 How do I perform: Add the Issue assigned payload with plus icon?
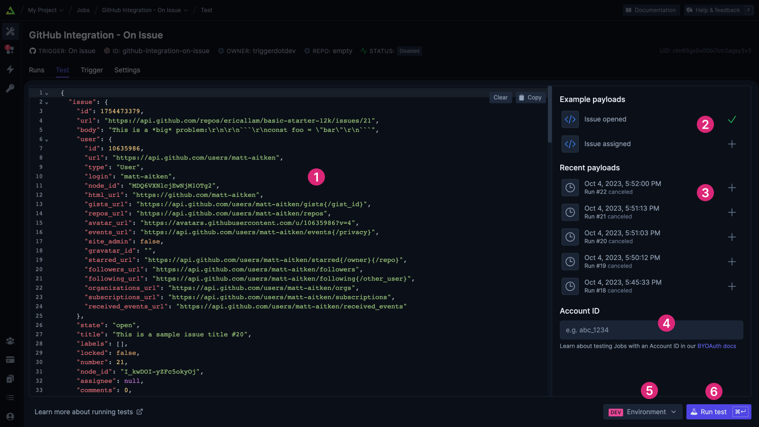pos(732,144)
